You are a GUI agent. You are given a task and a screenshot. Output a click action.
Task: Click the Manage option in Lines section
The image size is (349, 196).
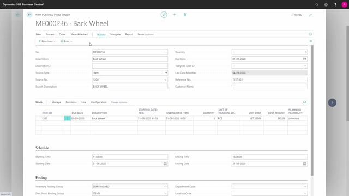pos(56,102)
